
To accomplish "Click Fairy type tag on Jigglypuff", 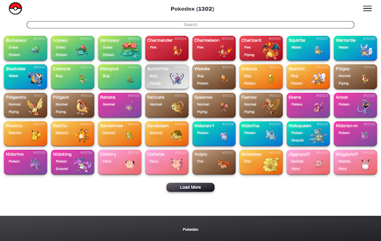I will (295, 169).
